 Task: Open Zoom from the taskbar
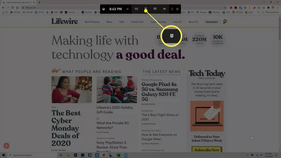click(126, 155)
